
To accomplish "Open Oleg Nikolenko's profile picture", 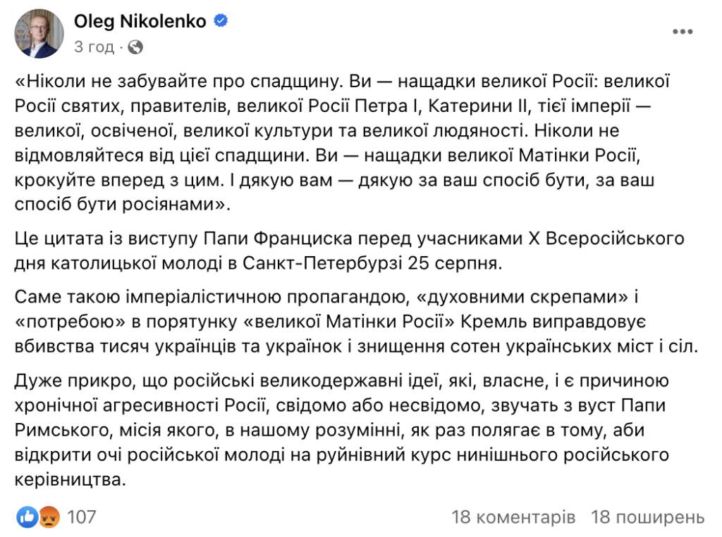I will [39, 34].
